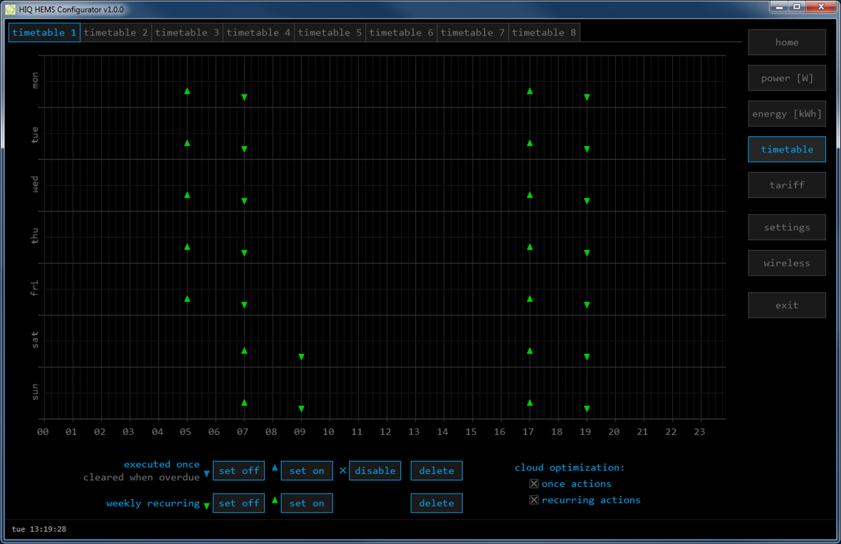Toggle the once actions checkbox
Screen dimensions: 841x544
coord(534,483)
